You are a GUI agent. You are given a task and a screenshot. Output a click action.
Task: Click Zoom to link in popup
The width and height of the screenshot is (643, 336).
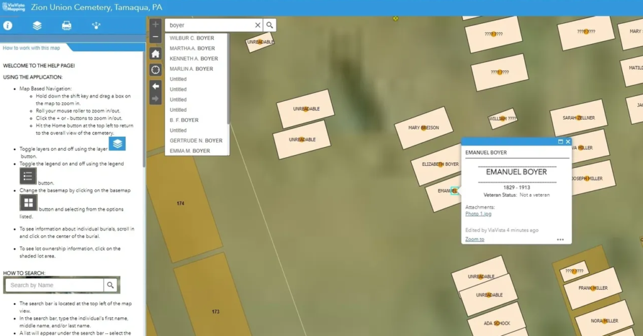tap(475, 239)
